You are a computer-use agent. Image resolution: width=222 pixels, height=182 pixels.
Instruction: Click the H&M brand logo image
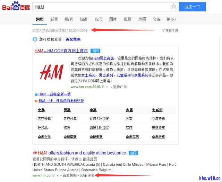(52, 72)
